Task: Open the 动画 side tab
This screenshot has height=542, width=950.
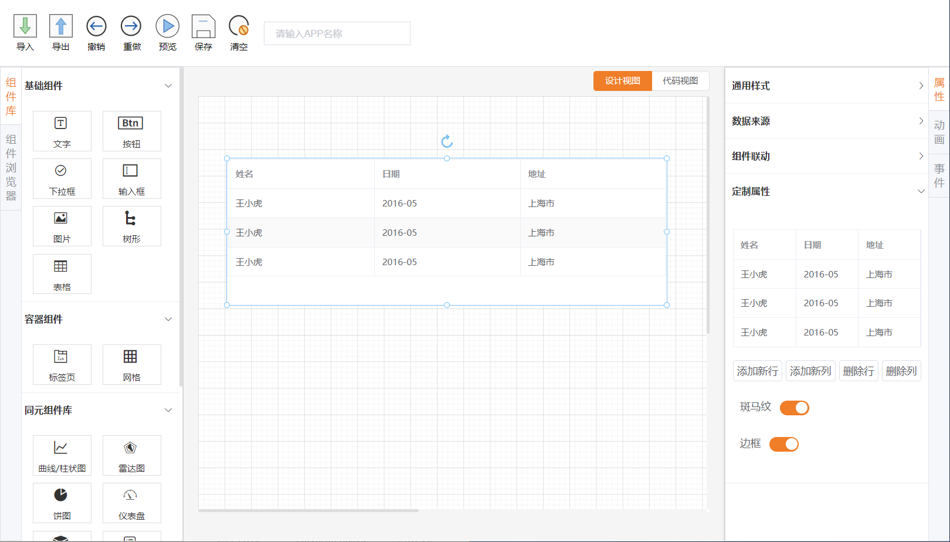Action: [x=939, y=133]
